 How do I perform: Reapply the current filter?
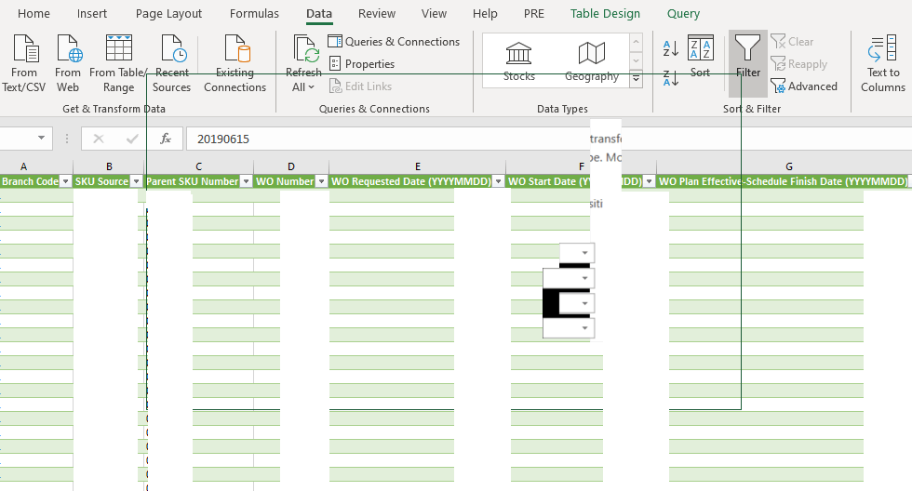(x=799, y=64)
